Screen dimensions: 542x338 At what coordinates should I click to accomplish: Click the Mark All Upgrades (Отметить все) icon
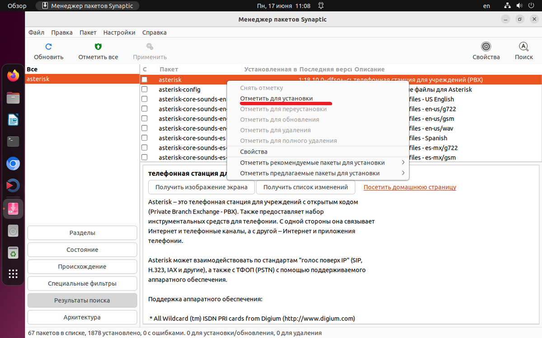click(x=98, y=46)
